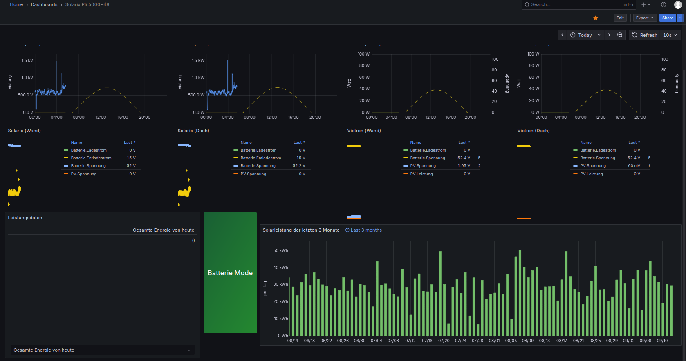Open the Export menu
This screenshot has width=686, height=361.
click(644, 18)
